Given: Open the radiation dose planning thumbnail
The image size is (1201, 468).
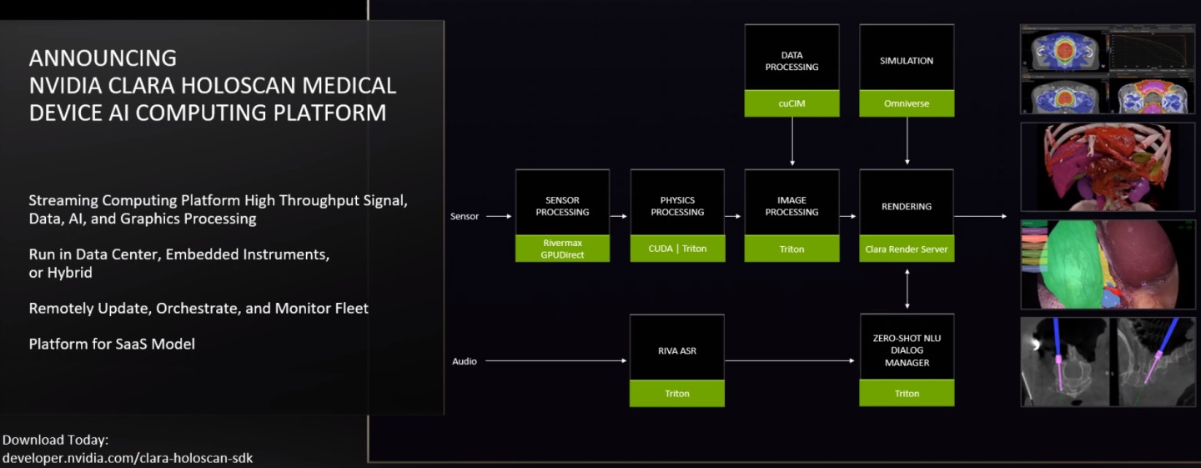Looking at the screenshot, I should click(1108, 69).
